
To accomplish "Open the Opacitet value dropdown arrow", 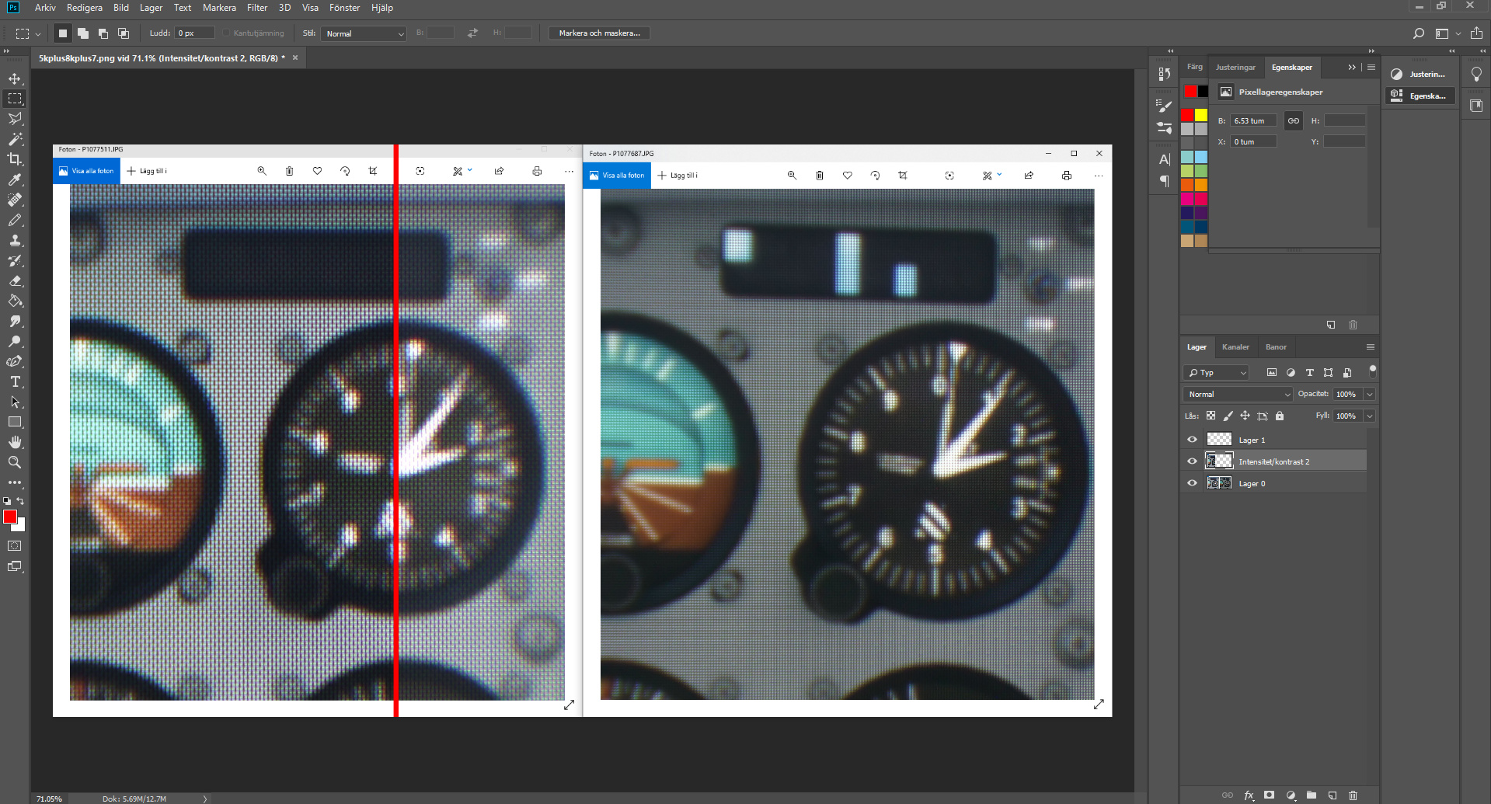I will (x=1369, y=394).
